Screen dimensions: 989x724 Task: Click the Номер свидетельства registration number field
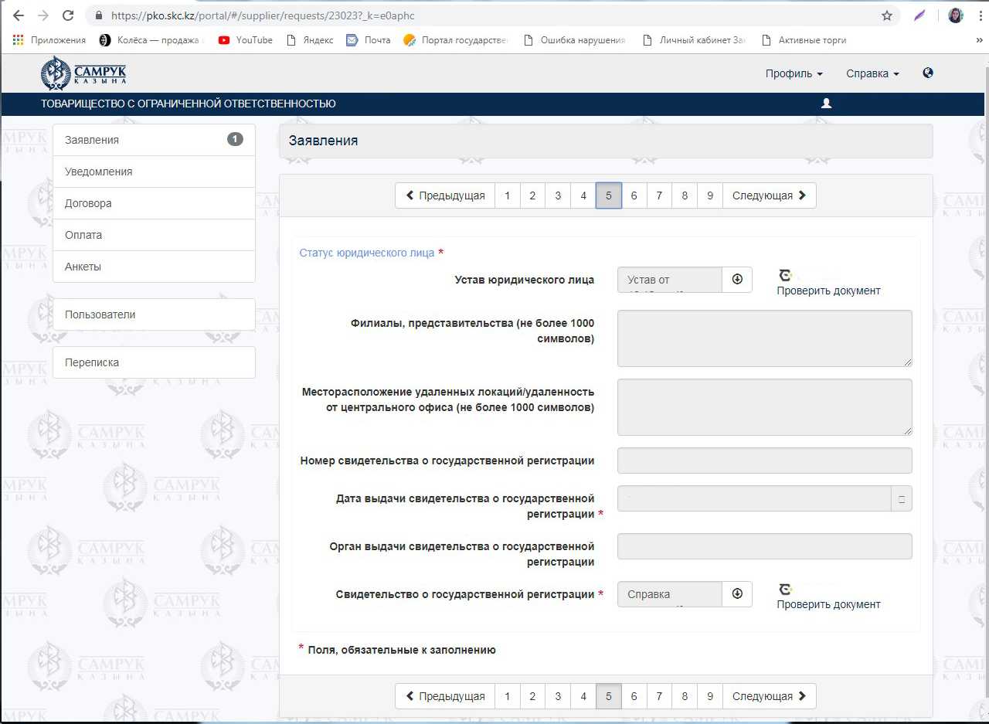tap(764, 461)
